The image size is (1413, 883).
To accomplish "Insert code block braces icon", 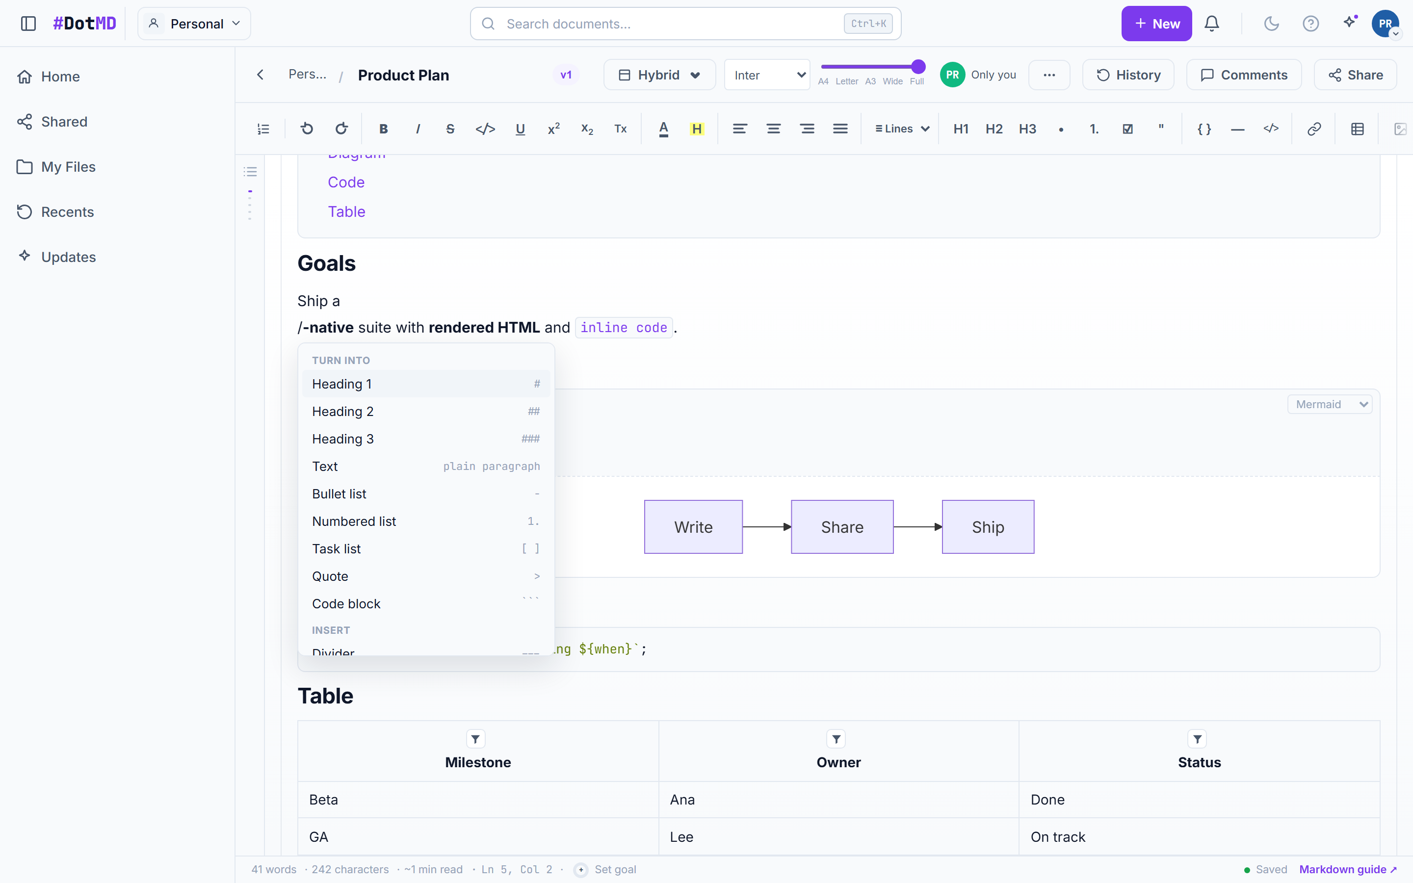I will point(1204,129).
